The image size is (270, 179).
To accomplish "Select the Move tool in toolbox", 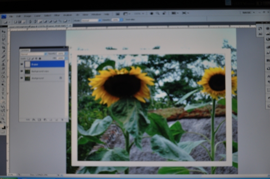I will pos(4,32).
